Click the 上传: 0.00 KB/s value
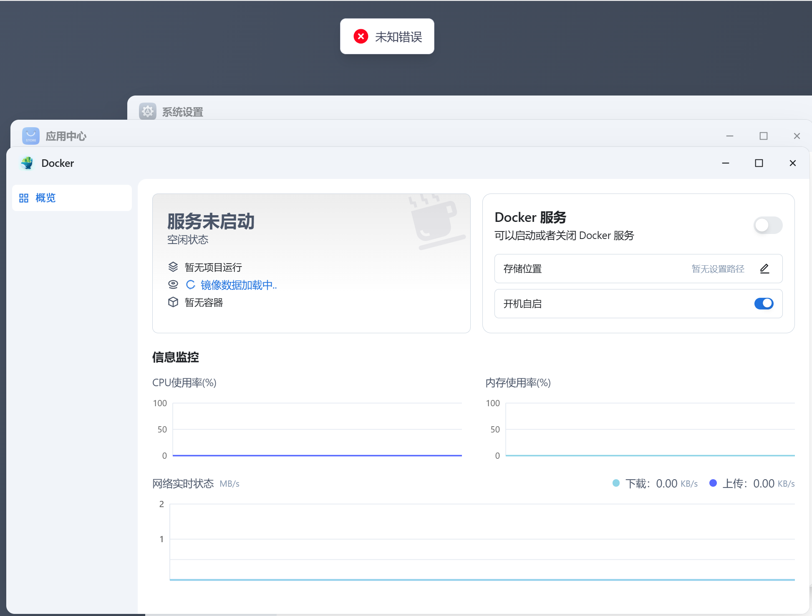The image size is (812, 616). 759,483
